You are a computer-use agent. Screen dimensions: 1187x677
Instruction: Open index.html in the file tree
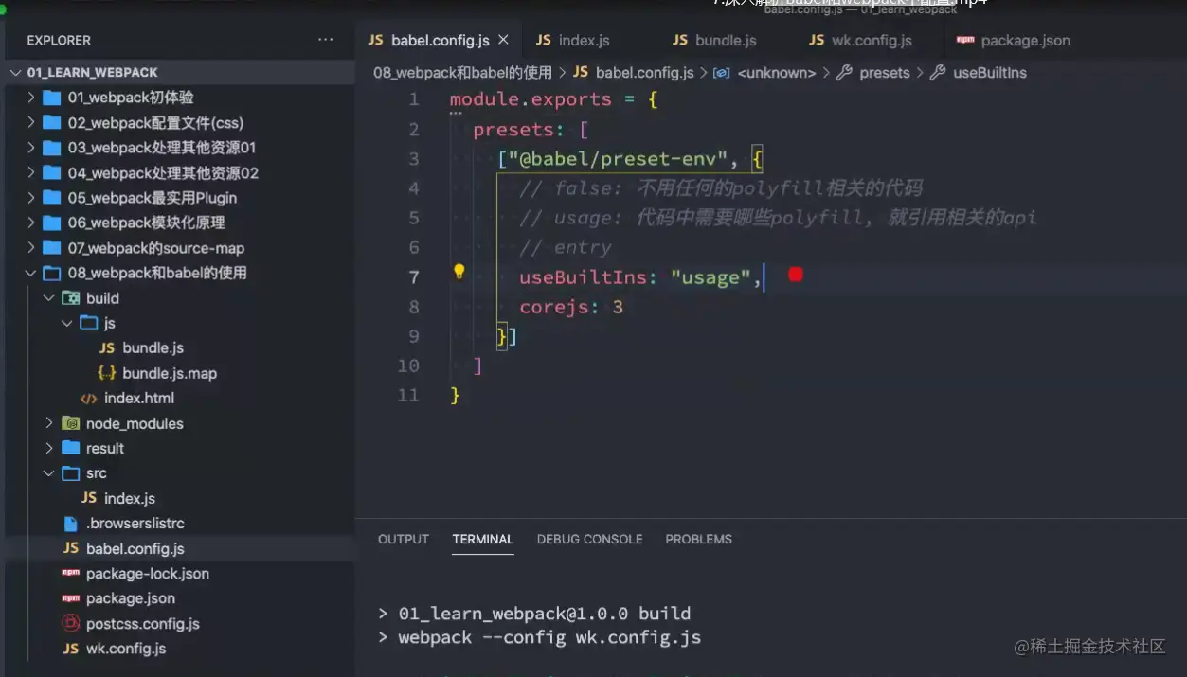[x=139, y=398]
